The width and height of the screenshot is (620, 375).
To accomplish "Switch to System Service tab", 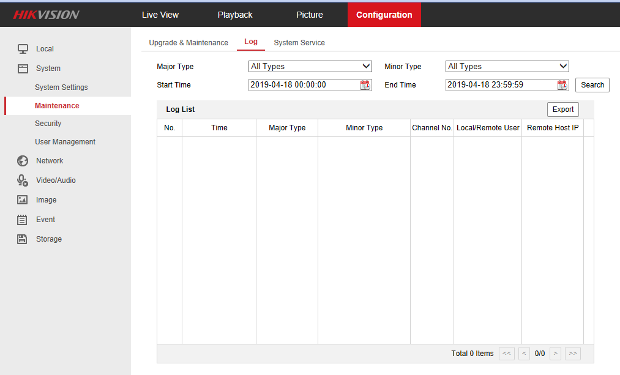I will pos(299,43).
